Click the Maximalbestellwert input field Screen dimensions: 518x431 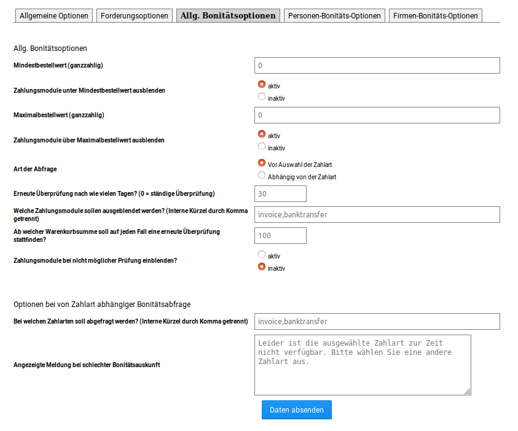point(377,115)
